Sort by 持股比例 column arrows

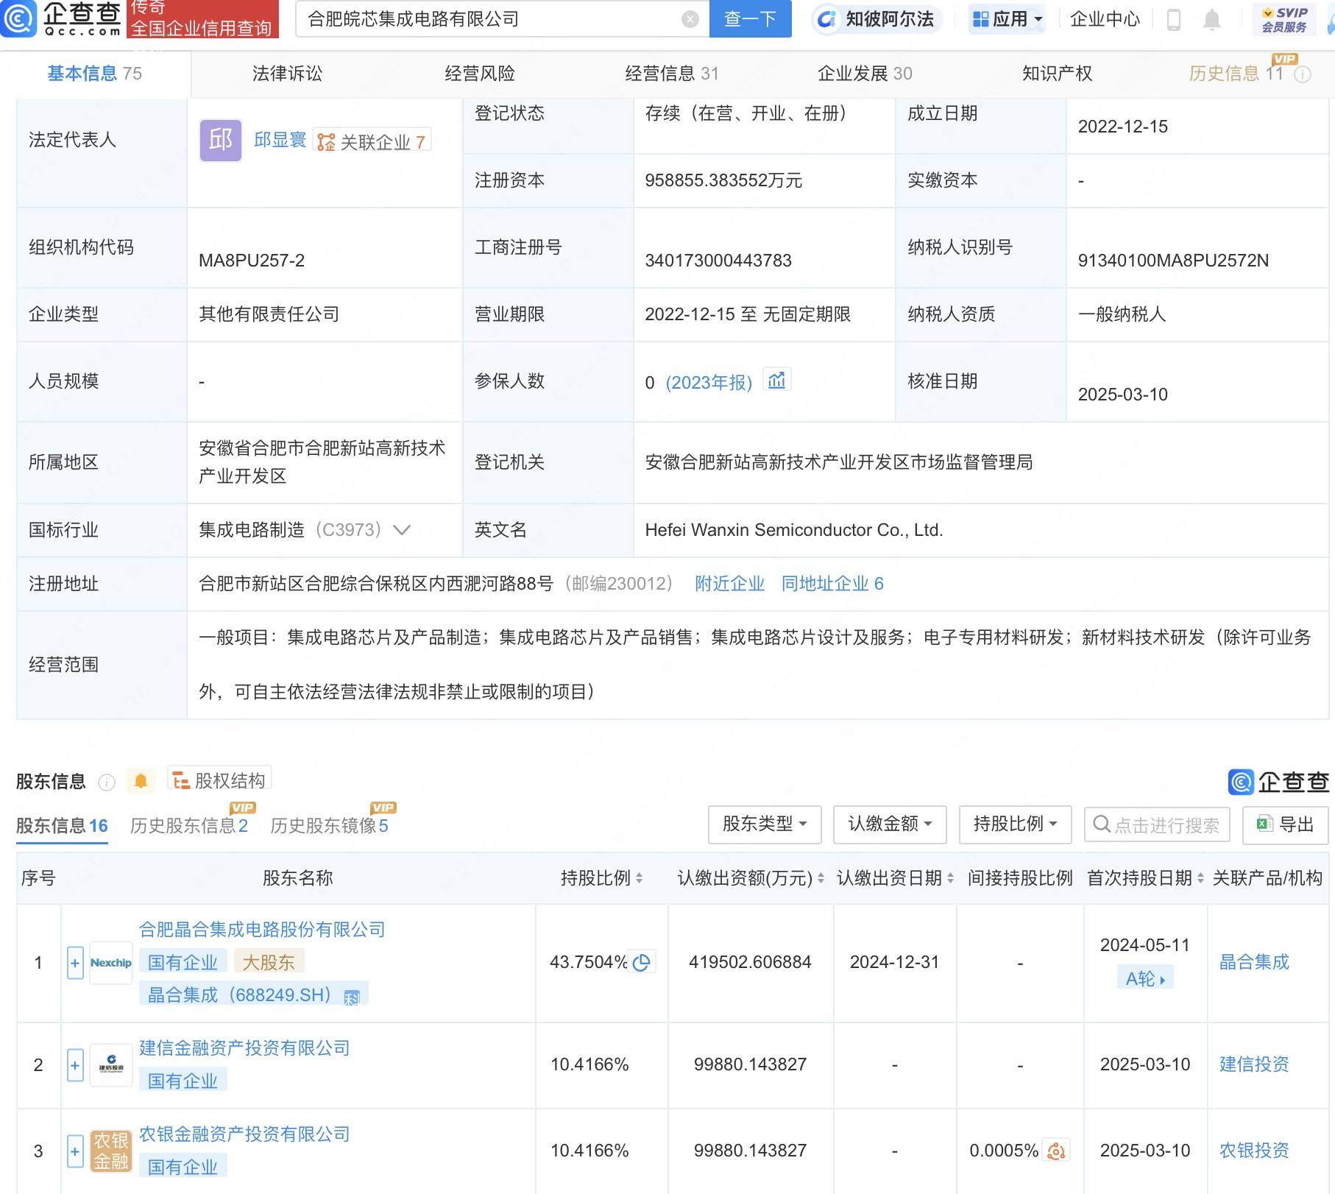639,878
